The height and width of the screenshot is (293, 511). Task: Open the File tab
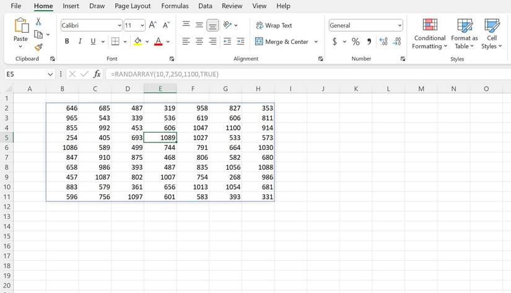point(16,6)
